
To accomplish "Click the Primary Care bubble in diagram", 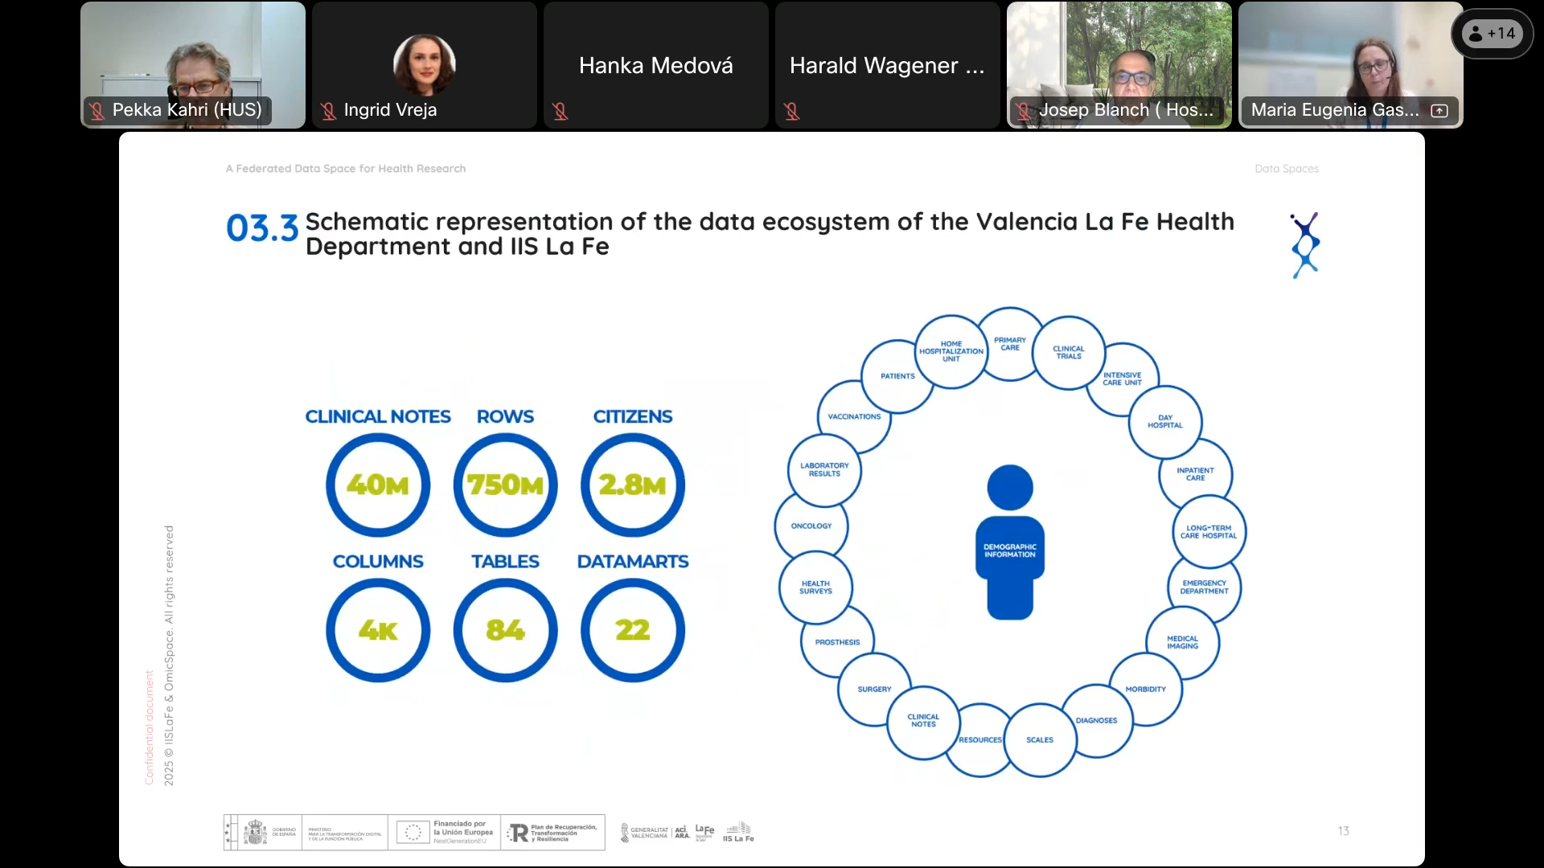I will 1010,343.
